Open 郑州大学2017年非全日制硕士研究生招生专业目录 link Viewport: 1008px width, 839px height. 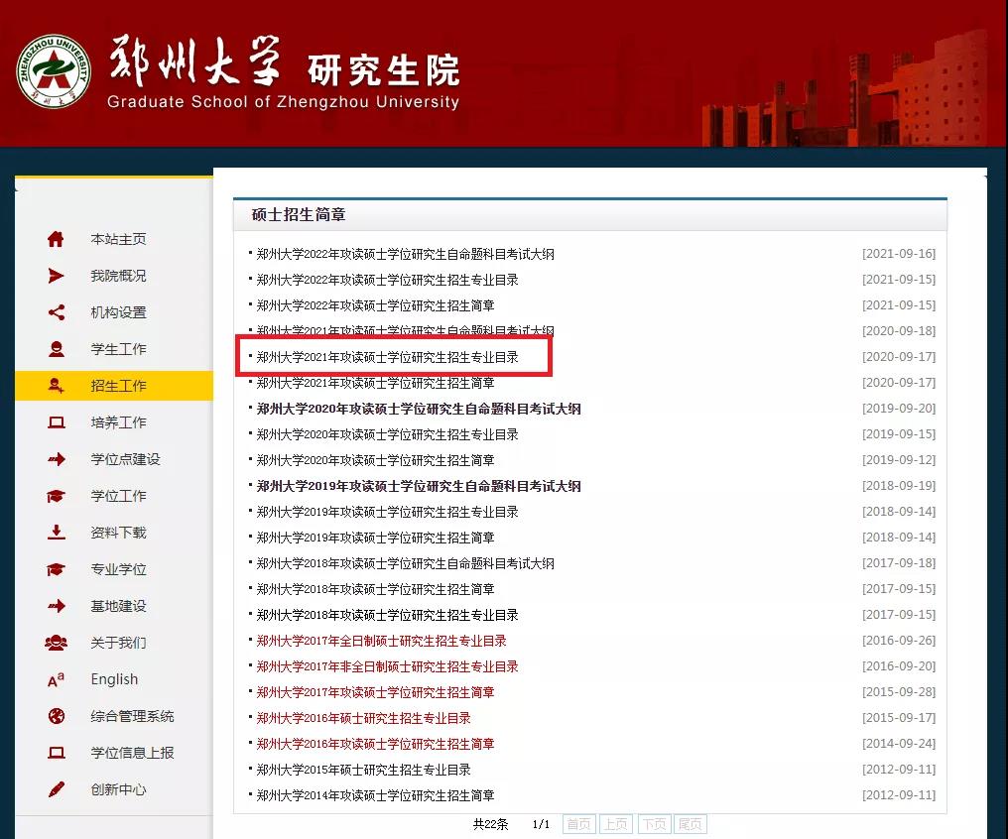tap(387, 666)
